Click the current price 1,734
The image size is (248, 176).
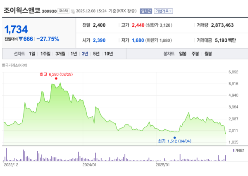(16, 30)
